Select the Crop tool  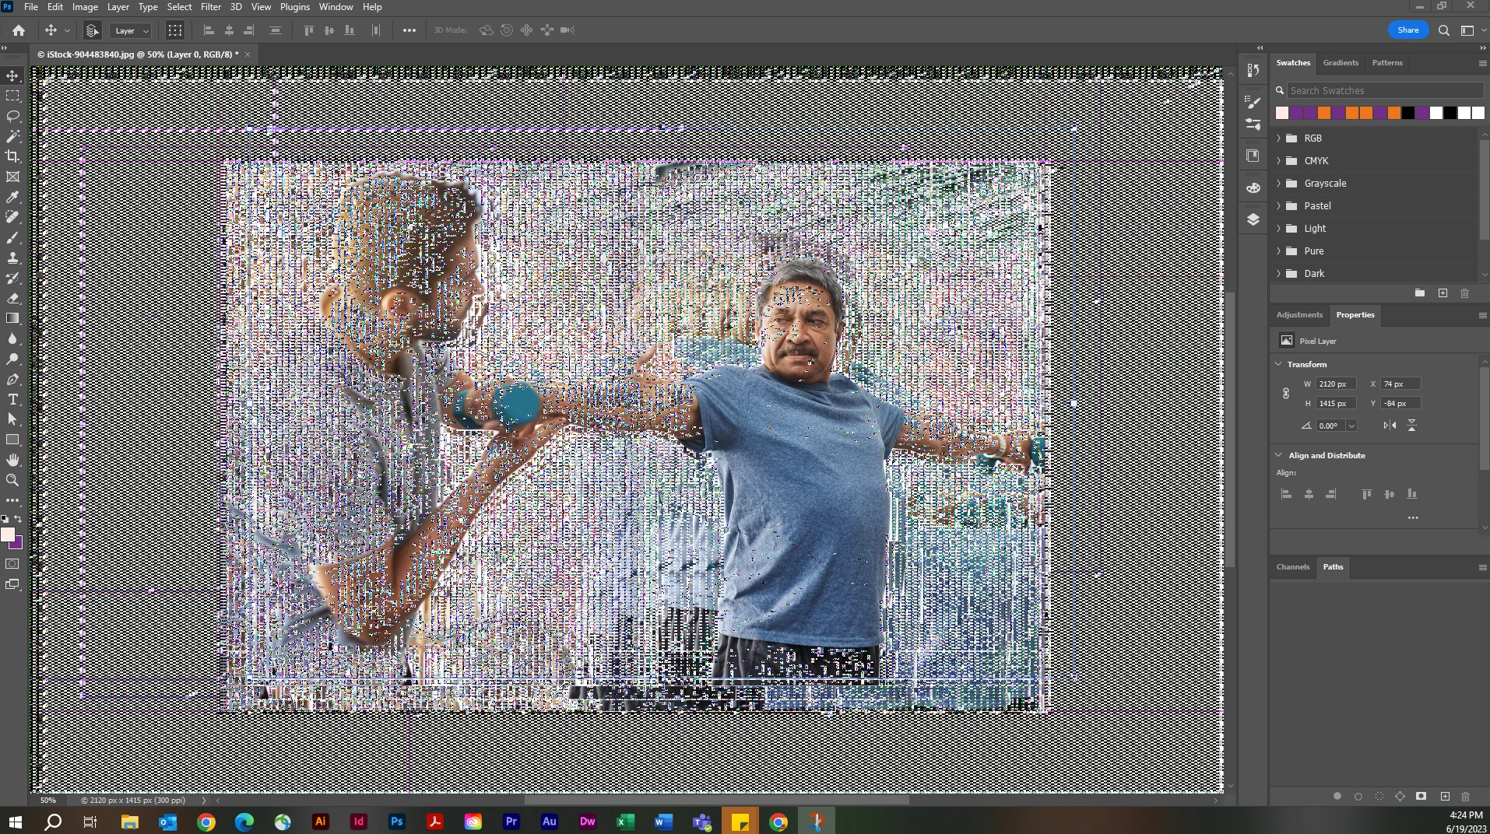pyautogui.click(x=12, y=156)
